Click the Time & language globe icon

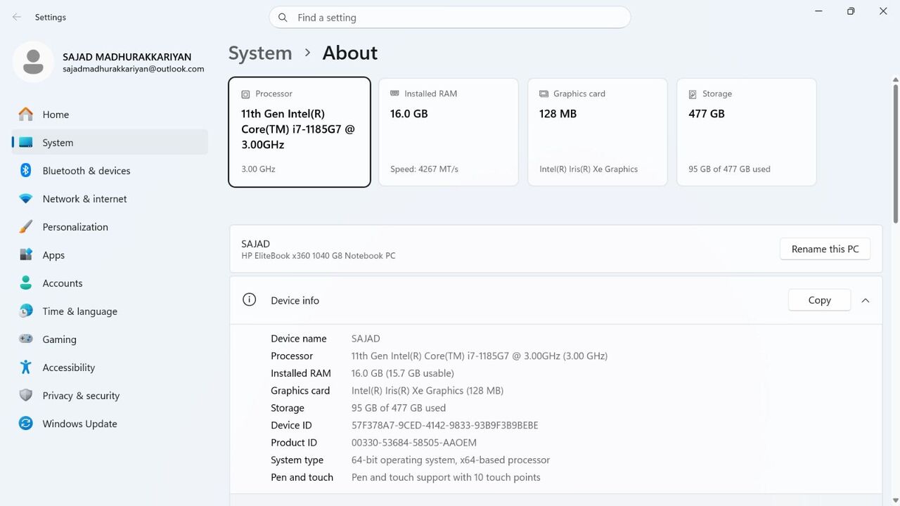click(26, 311)
